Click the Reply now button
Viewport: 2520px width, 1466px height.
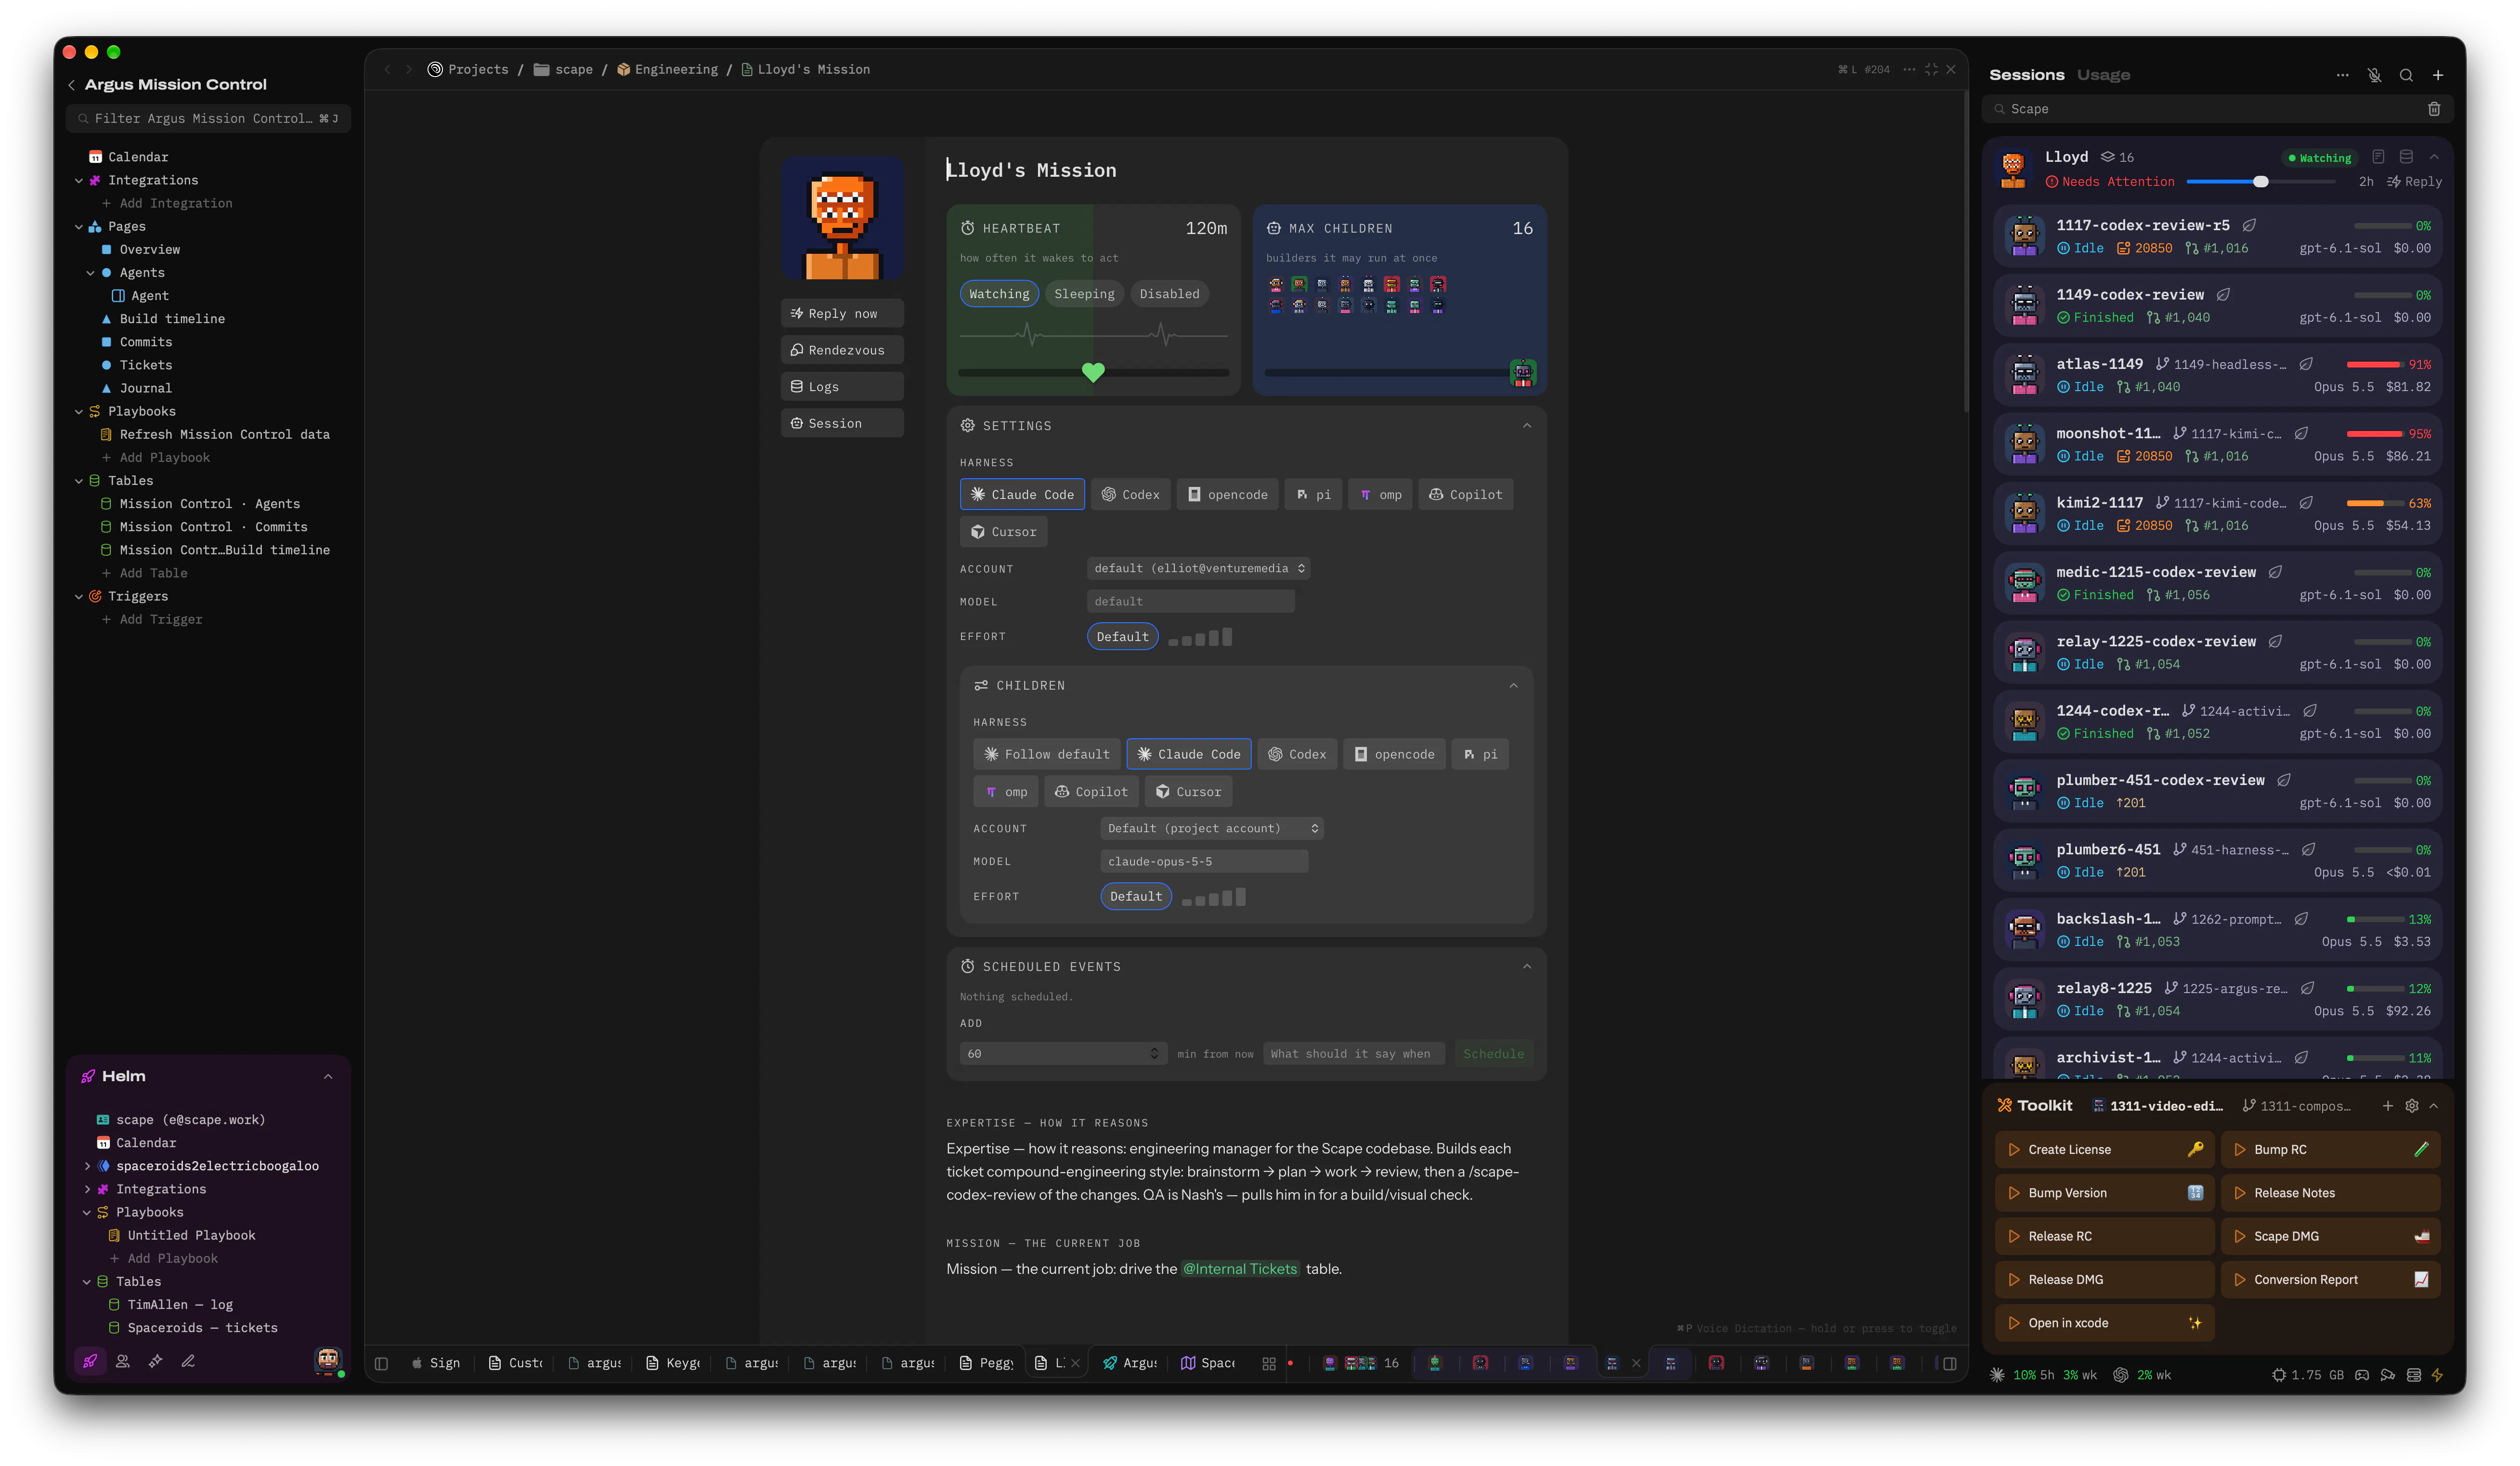842,314
